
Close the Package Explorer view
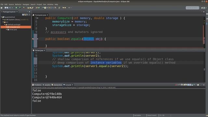coord(17,12)
